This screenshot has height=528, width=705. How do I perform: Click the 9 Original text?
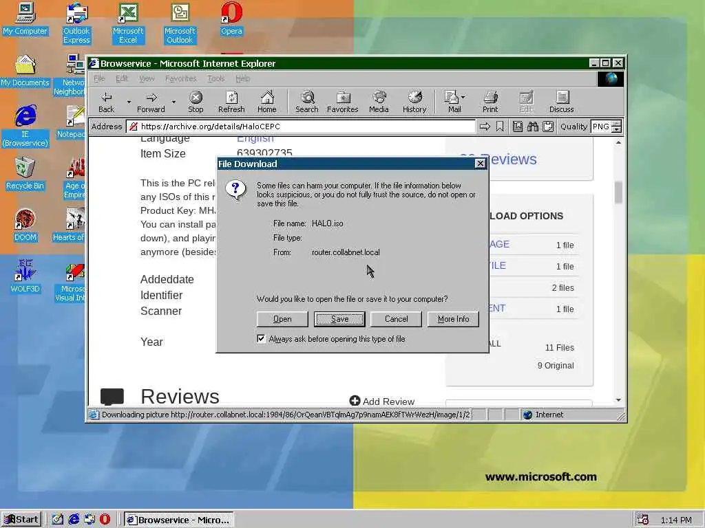pos(556,366)
